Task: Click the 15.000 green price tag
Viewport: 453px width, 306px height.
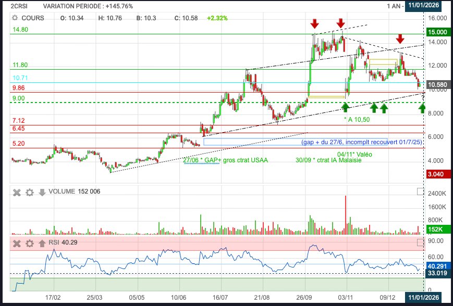Action: point(437,32)
